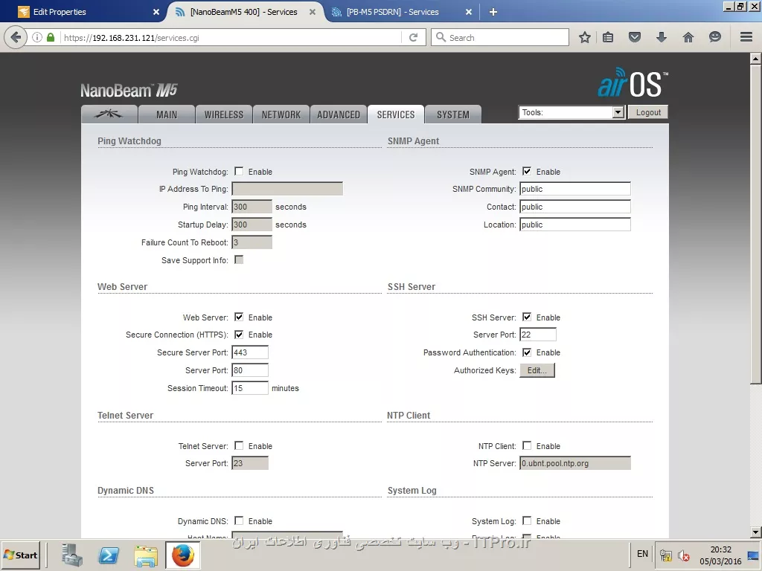The width and height of the screenshot is (762, 571).
Task: Open File Explorer from taskbar
Action: coord(146,555)
